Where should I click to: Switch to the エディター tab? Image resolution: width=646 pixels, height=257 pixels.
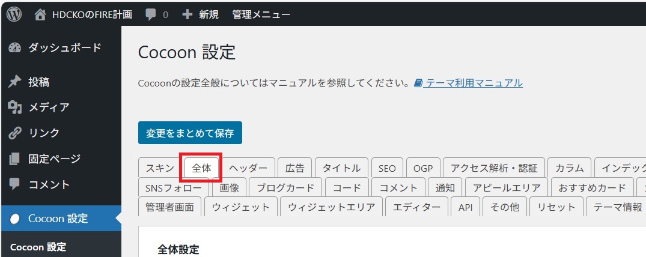pos(416,207)
